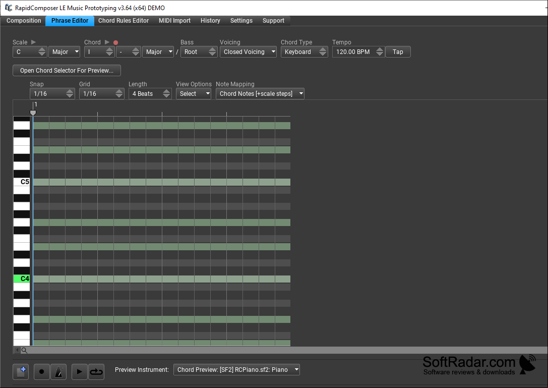Image resolution: width=548 pixels, height=388 pixels.
Task: Open the Support tab
Action: click(273, 21)
